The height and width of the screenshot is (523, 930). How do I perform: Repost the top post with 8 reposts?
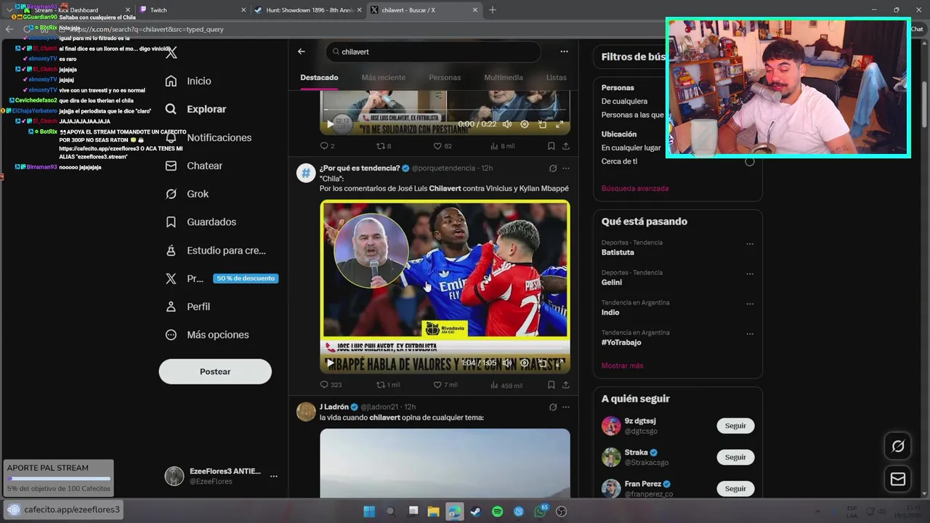pos(384,146)
